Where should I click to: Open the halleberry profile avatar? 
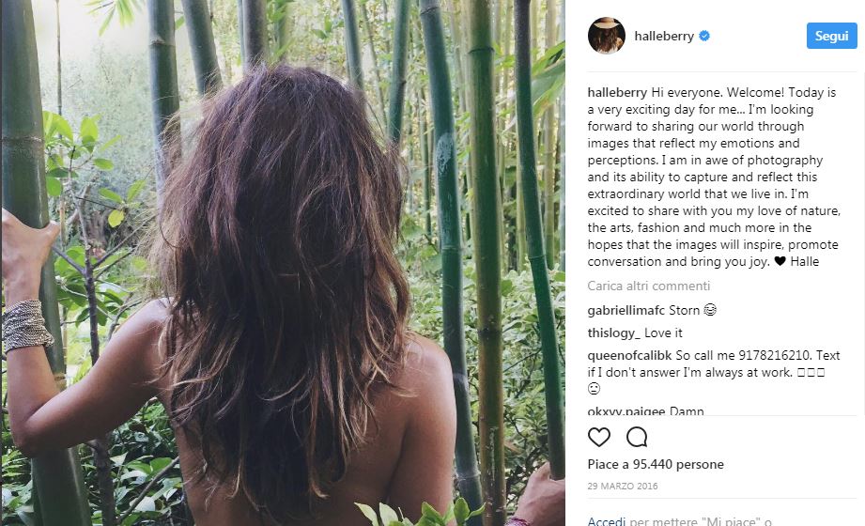[606, 36]
